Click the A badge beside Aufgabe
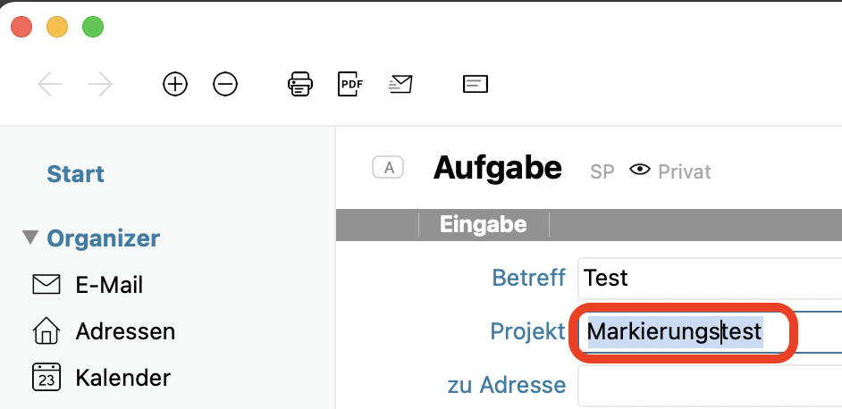The height and width of the screenshot is (409, 842). click(x=388, y=167)
